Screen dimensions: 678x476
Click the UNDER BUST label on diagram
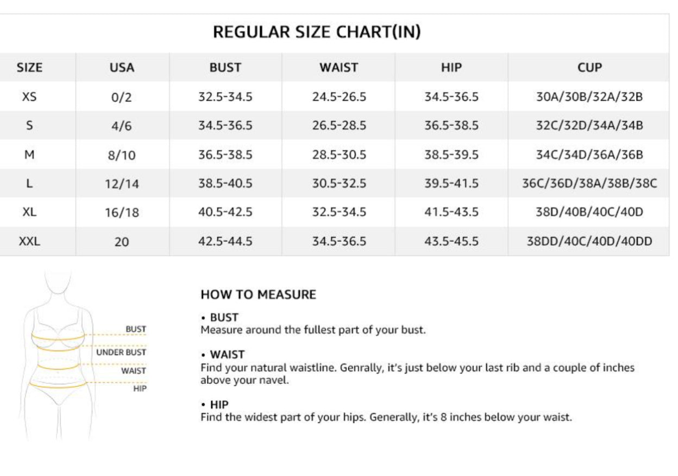(121, 352)
